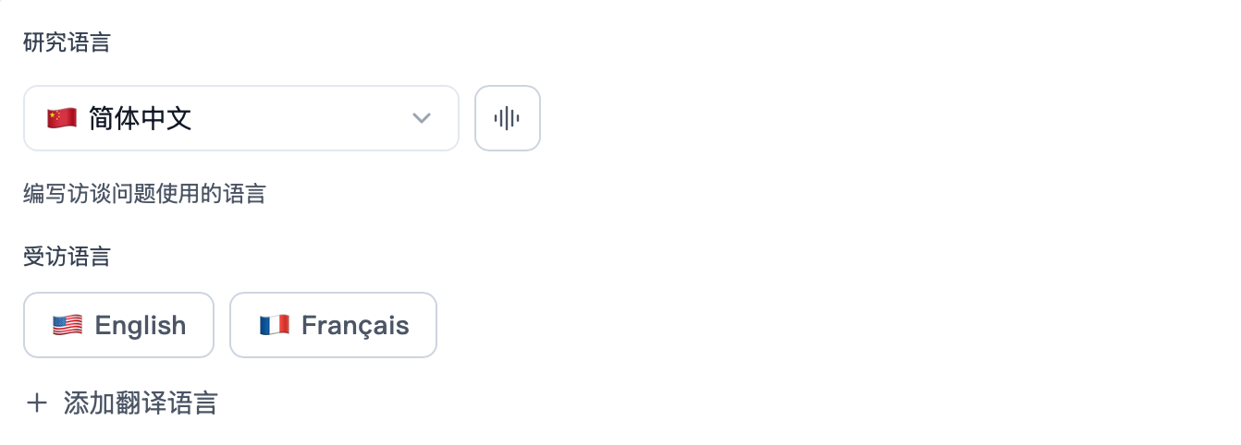The width and height of the screenshot is (1241, 445).
Task: Click the US flag on English chip
Action: (68, 325)
